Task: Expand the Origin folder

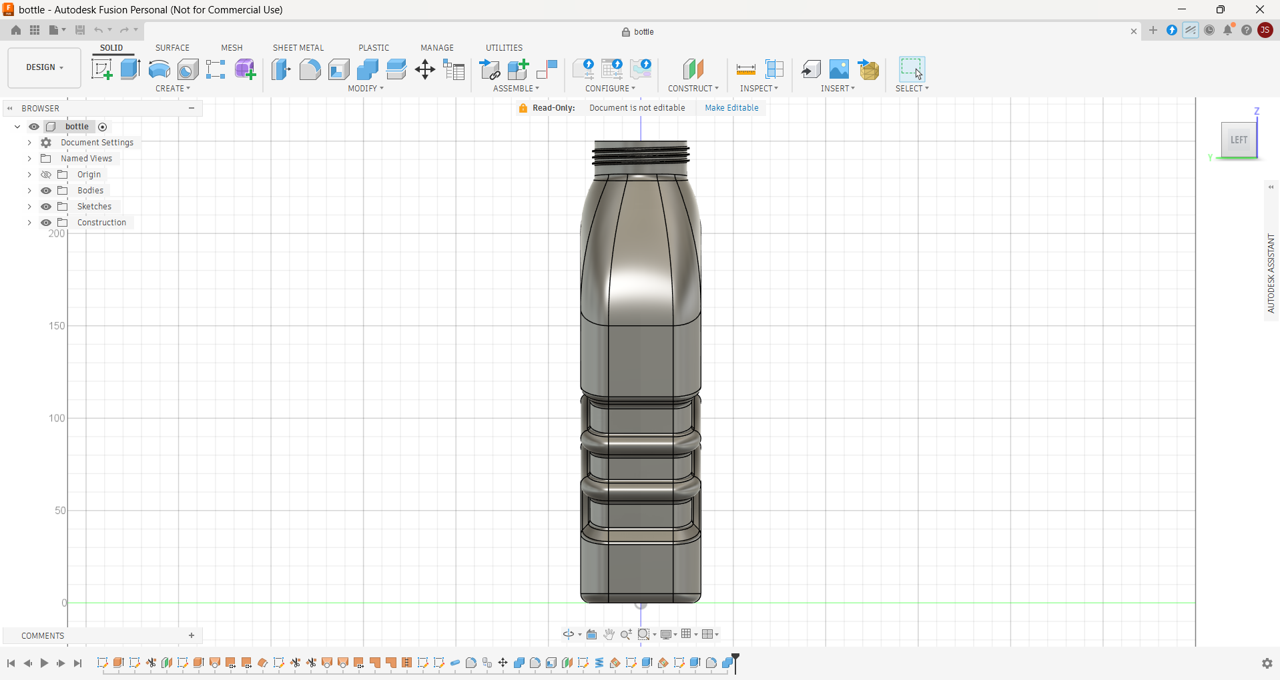Action: (29, 175)
